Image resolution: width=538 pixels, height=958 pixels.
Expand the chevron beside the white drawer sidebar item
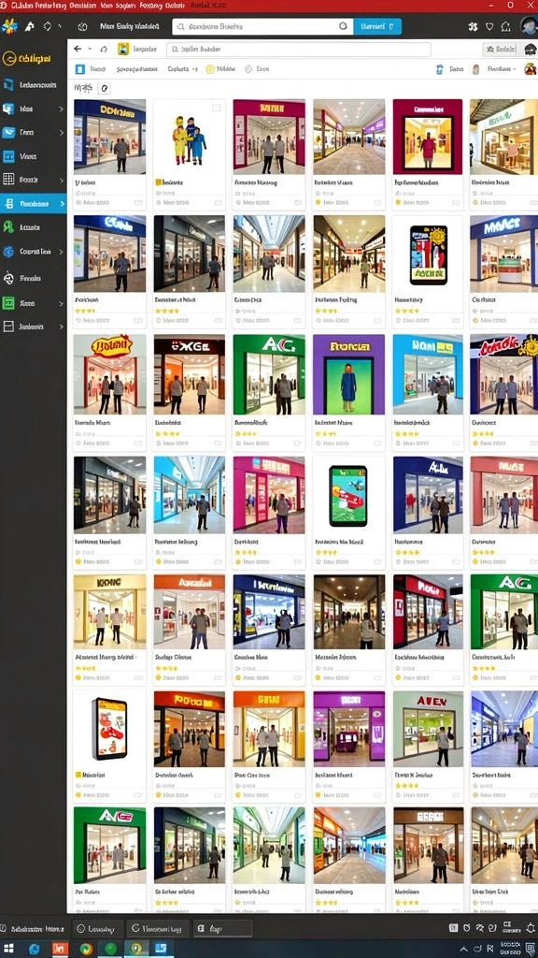(x=61, y=327)
